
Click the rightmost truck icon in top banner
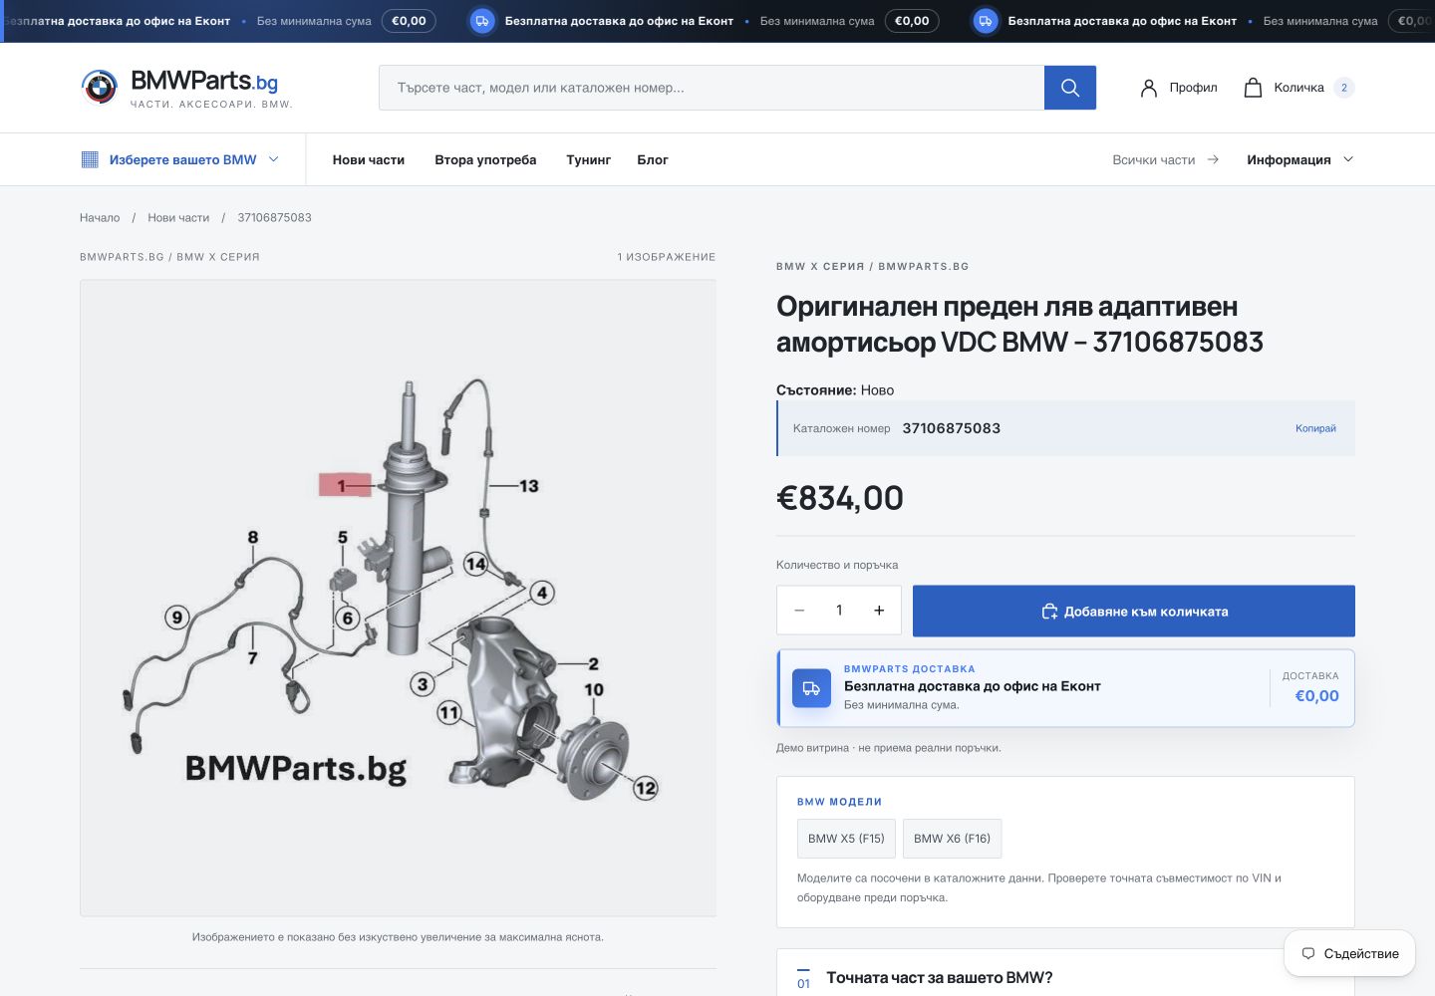pos(986,21)
